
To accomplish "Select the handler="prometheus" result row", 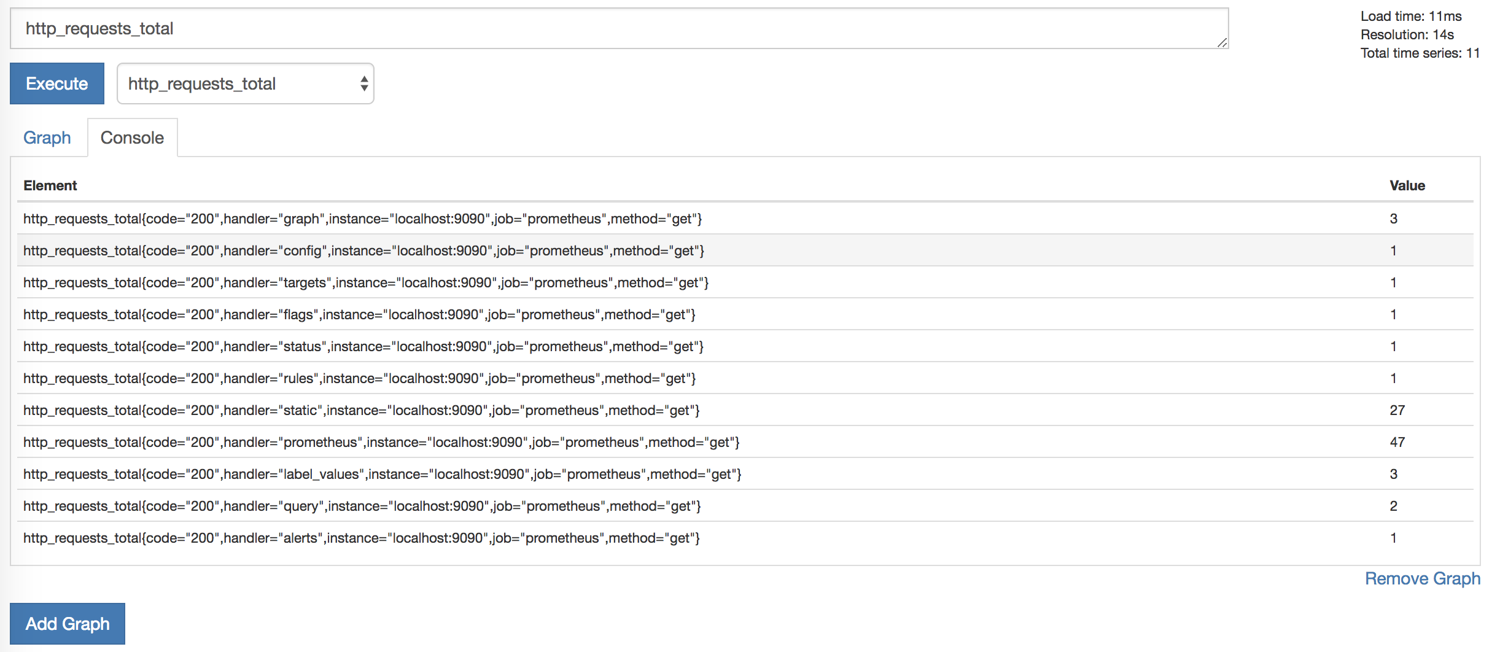I will tap(381, 442).
